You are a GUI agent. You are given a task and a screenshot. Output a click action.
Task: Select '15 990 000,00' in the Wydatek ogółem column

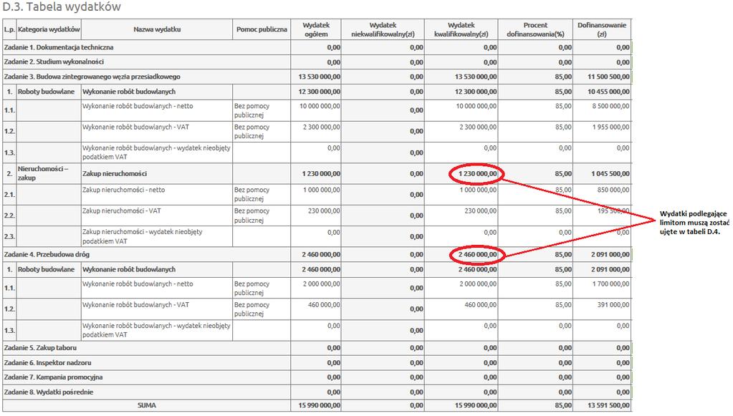tap(320, 405)
